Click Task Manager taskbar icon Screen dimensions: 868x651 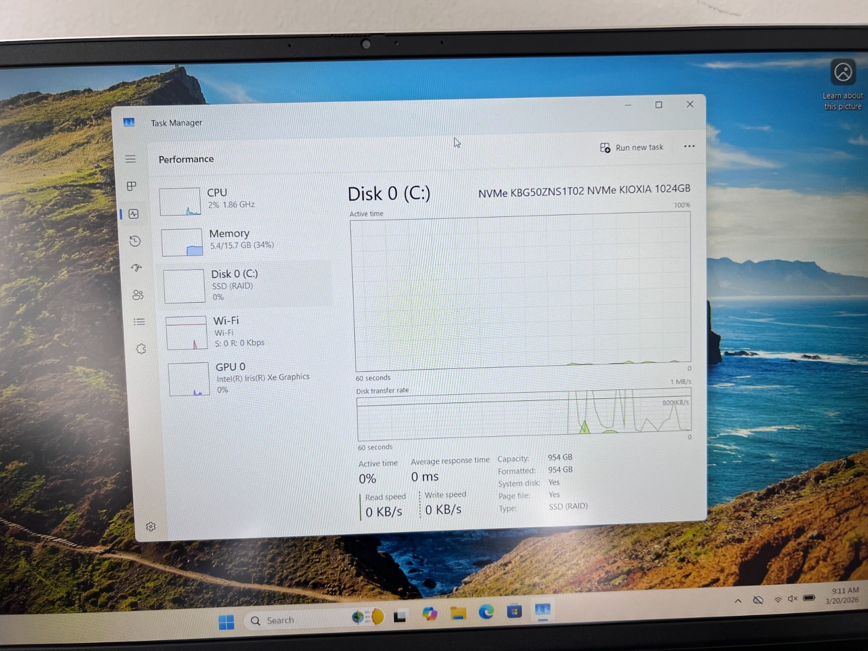[x=542, y=611]
